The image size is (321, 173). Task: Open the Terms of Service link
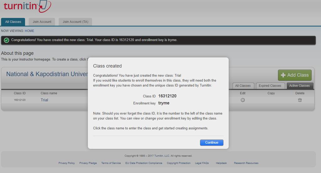point(111,163)
